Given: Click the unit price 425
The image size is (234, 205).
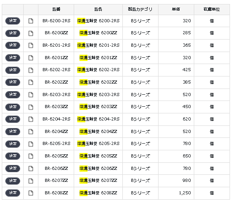Looking at the screenshot, I should pyautogui.click(x=187, y=70).
